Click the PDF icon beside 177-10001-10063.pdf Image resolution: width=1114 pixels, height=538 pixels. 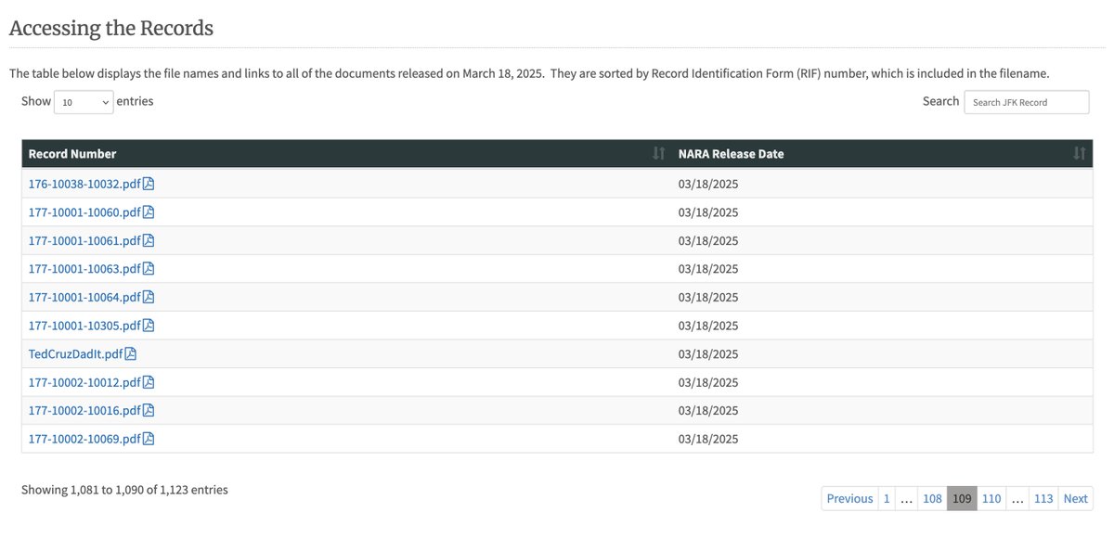149,269
